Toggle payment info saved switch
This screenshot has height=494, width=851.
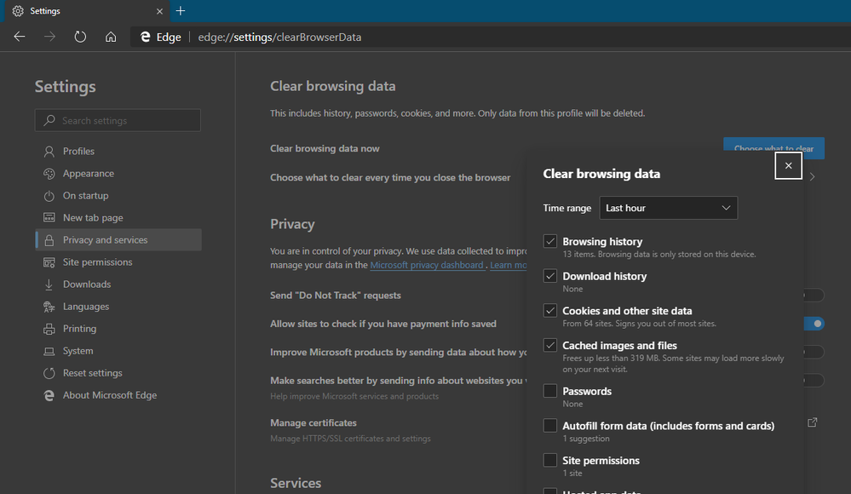coord(814,324)
